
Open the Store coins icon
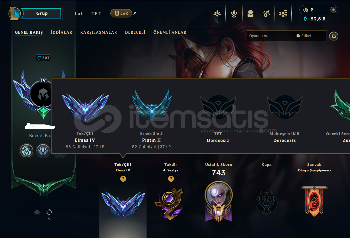coord(283,13)
